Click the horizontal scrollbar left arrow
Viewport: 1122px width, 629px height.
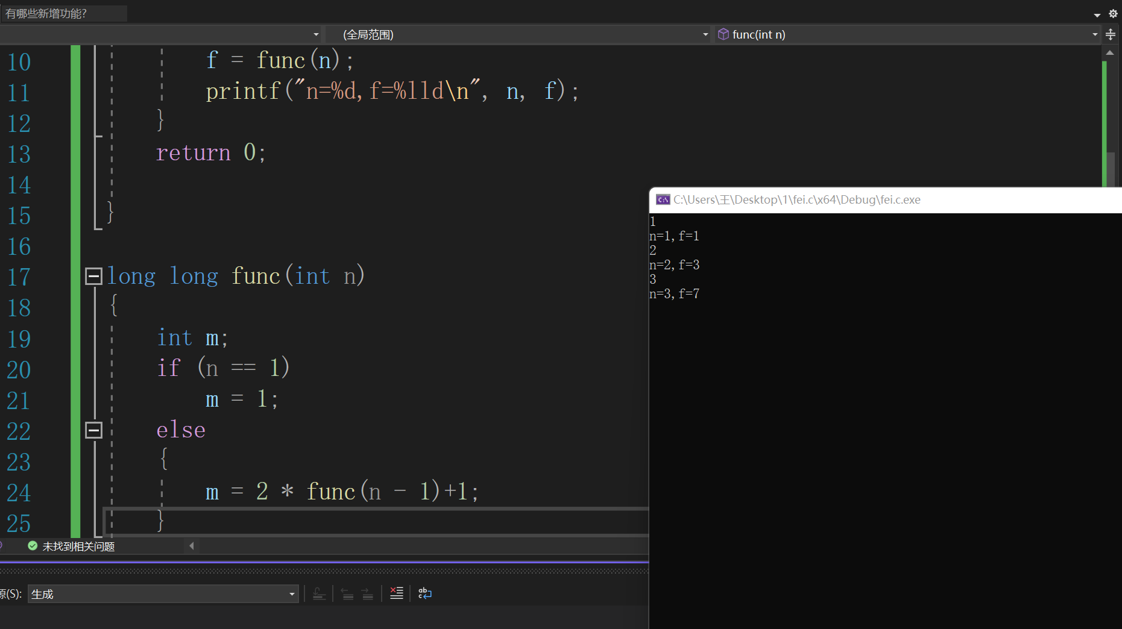(192, 546)
